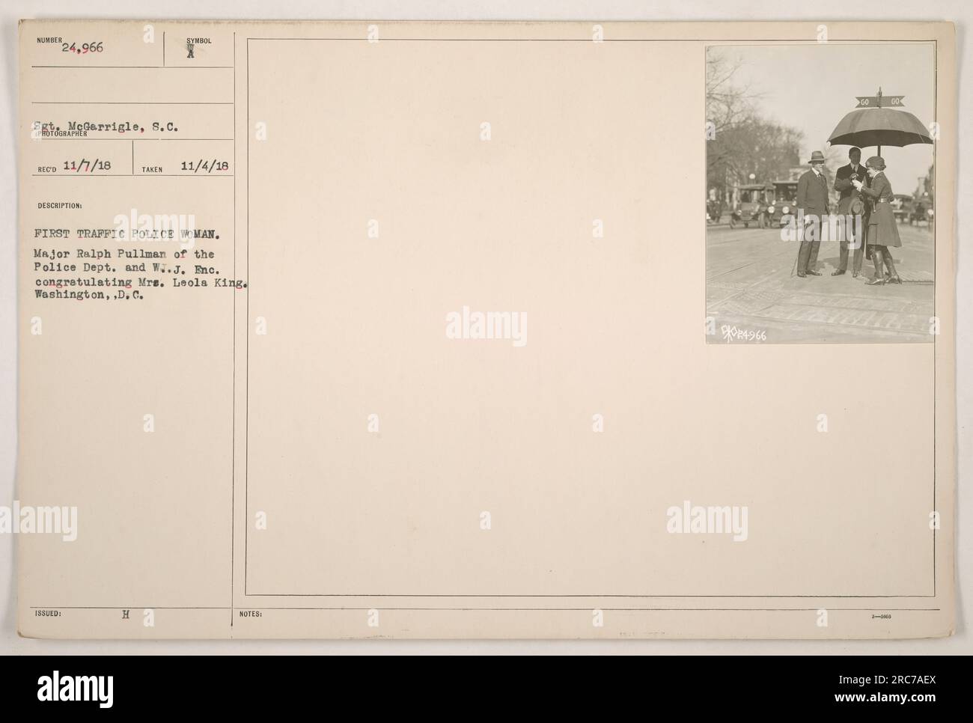This screenshot has width=973, height=723.
Task: Select the heading "FIRST TRAFFIC POLICE WOMAN."
Action: pos(128,234)
